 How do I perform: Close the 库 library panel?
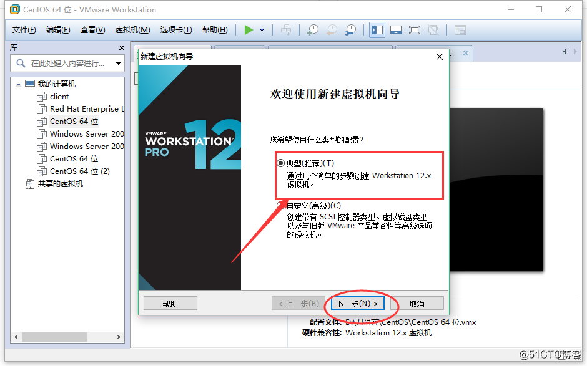121,47
